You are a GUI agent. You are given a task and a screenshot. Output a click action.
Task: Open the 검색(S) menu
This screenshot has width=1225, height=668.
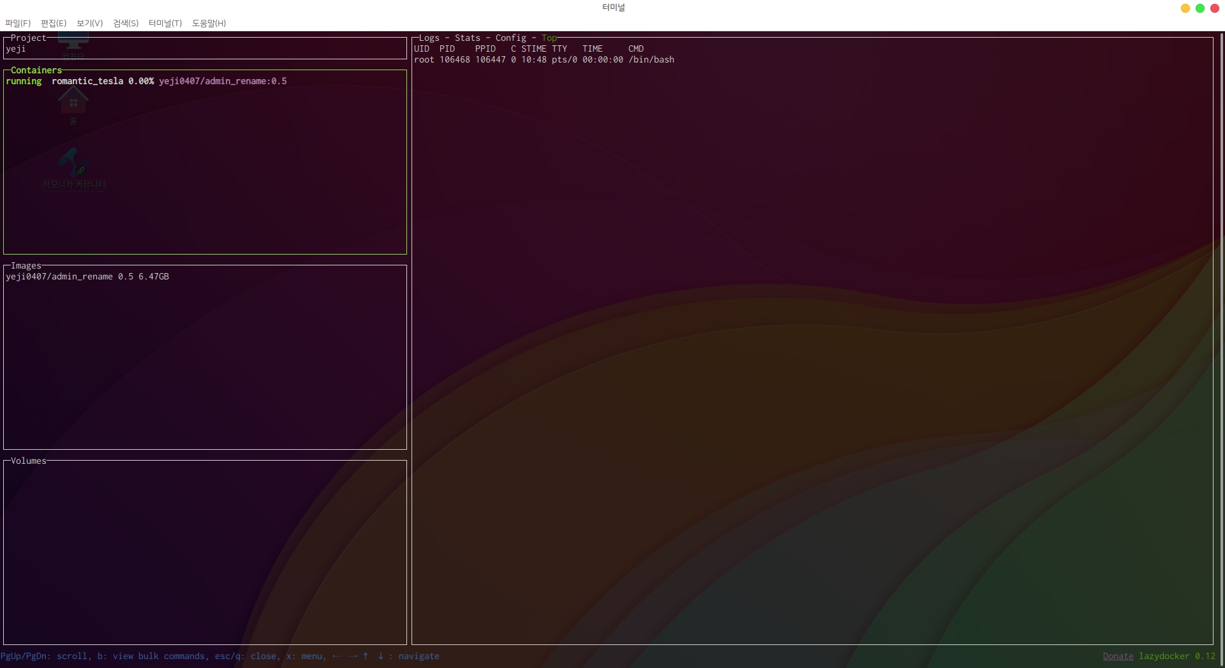click(x=126, y=23)
